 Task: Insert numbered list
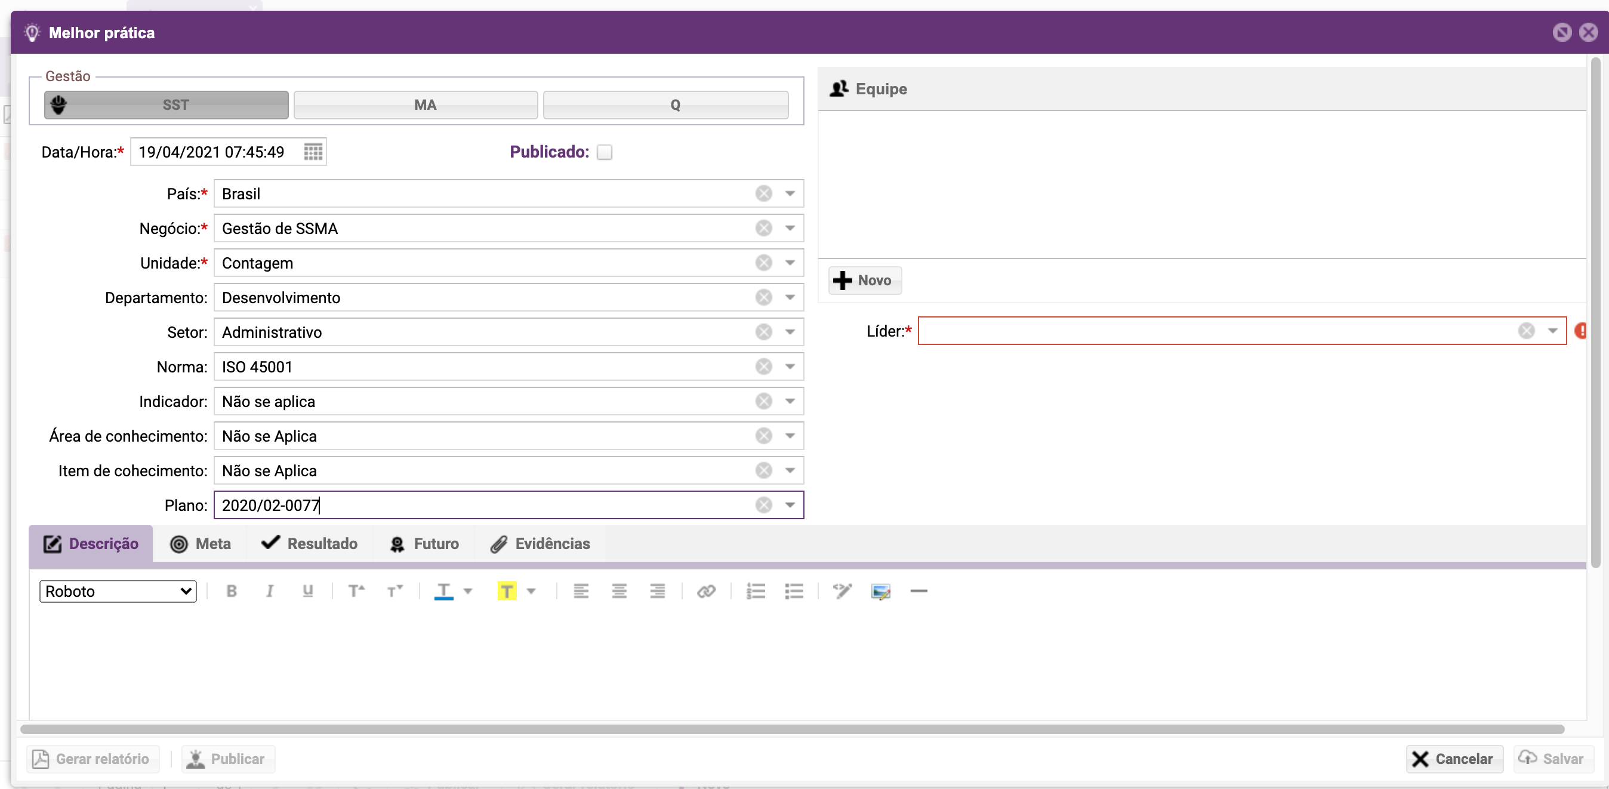756,590
